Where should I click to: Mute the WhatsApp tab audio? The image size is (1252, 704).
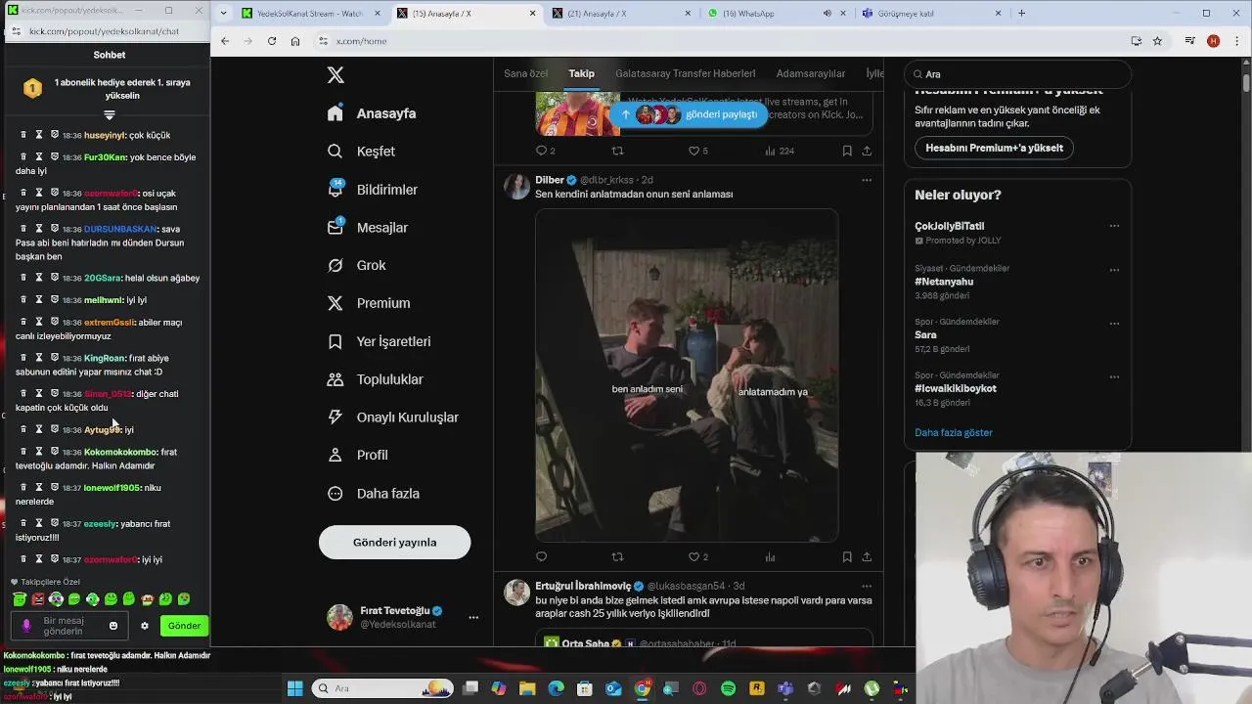coord(827,14)
